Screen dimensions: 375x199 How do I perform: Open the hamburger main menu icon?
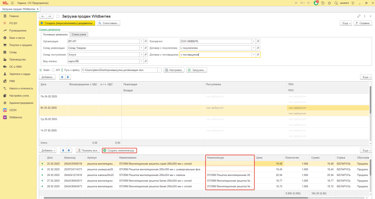coord(12,3)
